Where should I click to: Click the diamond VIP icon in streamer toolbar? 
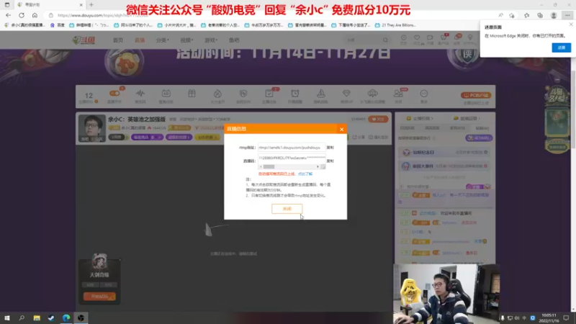pos(346,94)
